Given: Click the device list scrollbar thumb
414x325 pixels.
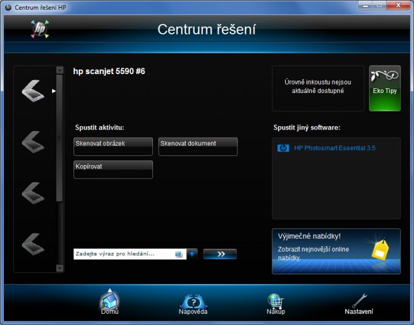Looking at the screenshot, I should 59,138.
